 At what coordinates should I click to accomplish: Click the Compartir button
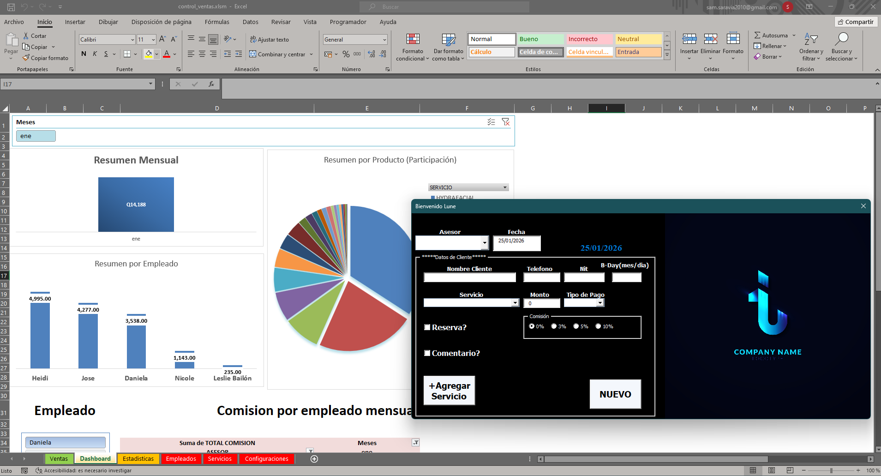[856, 22]
